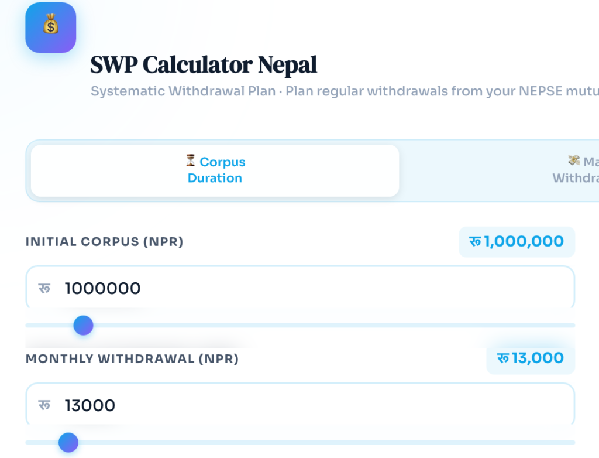Click the रू1,000,000 value badge
599x458 pixels.
(x=517, y=242)
